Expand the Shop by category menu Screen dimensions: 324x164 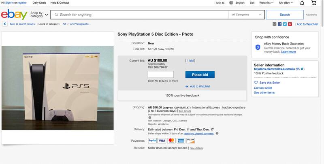(x=39, y=15)
